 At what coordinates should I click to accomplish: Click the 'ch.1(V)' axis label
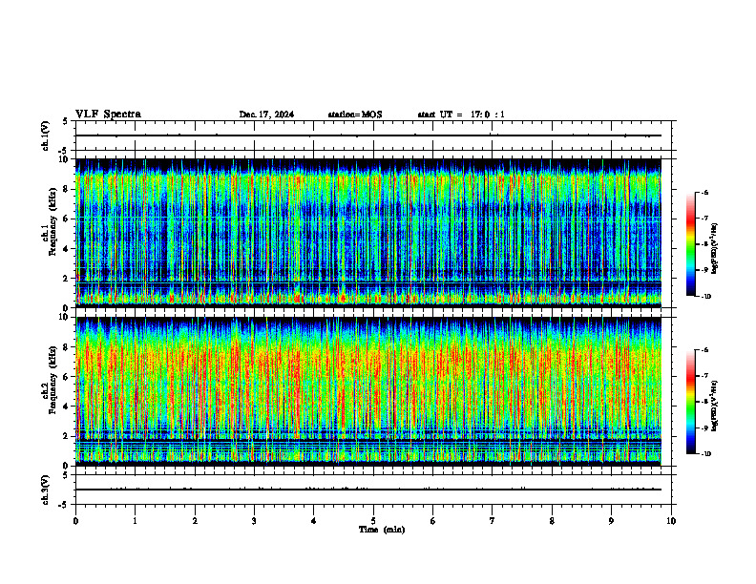point(46,136)
